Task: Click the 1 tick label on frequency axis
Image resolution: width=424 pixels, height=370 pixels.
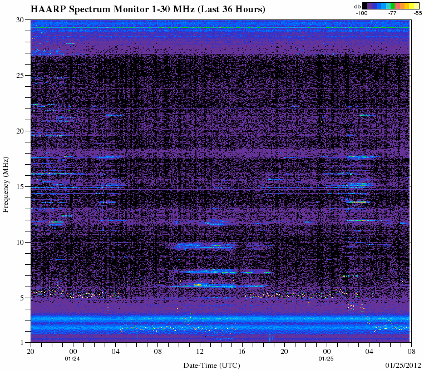Action: pyautogui.click(x=22, y=343)
